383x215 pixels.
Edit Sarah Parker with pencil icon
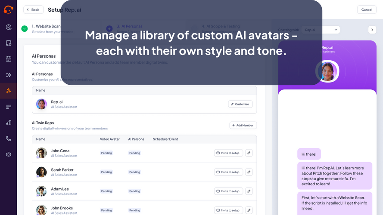pyautogui.click(x=249, y=172)
